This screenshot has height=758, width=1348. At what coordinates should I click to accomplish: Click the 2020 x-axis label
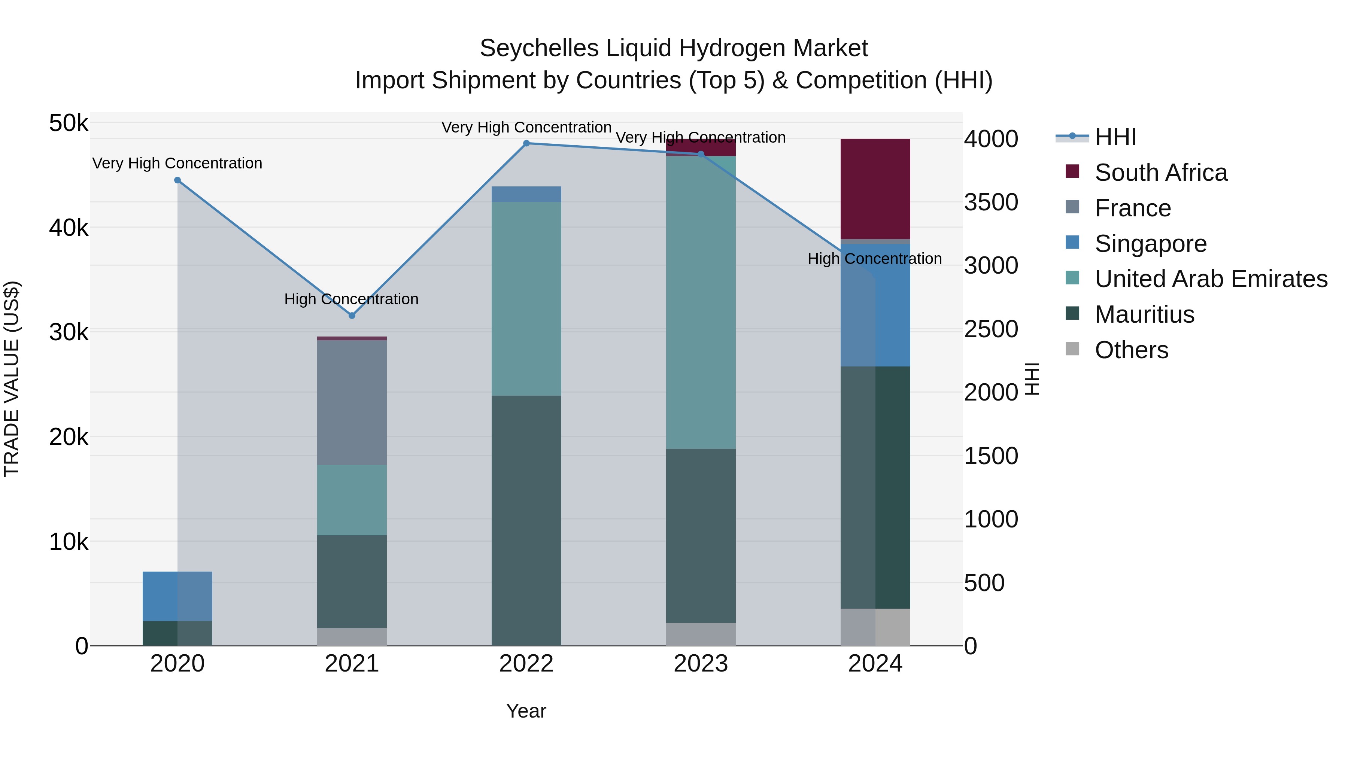[x=177, y=664]
